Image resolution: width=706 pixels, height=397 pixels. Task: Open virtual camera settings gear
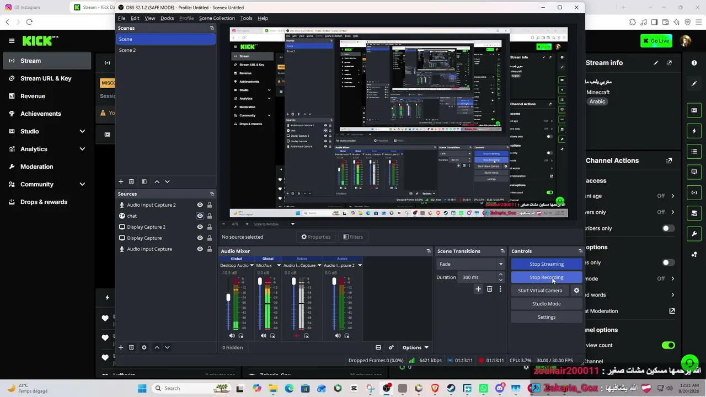click(x=576, y=291)
